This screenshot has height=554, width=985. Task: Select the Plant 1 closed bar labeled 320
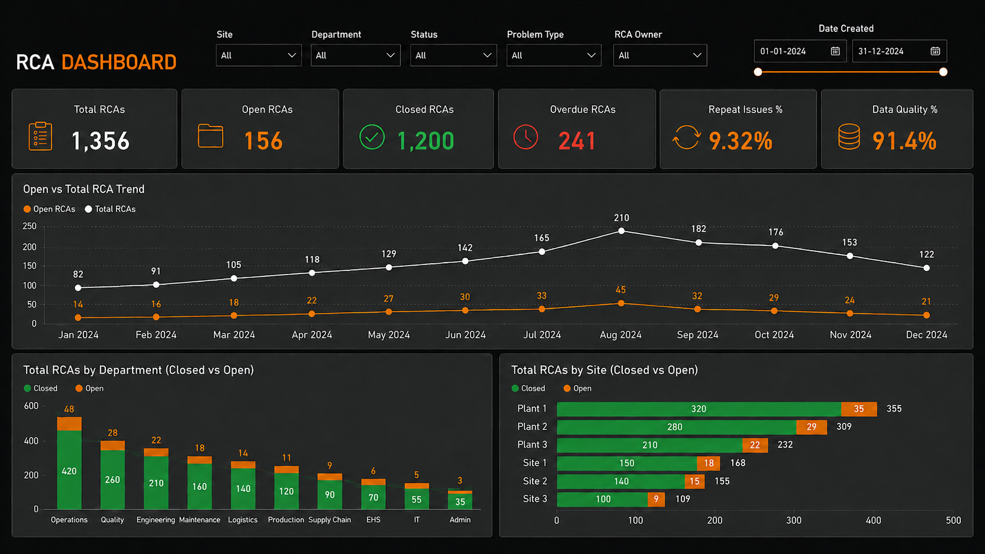click(699, 409)
